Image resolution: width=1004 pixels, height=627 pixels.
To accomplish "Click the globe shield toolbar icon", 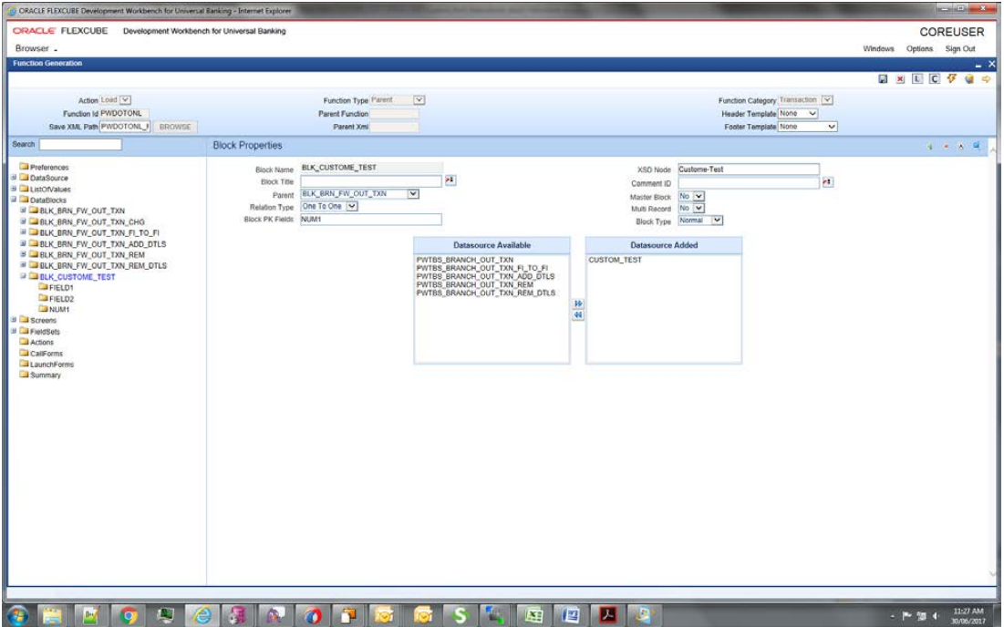I will (968, 78).
